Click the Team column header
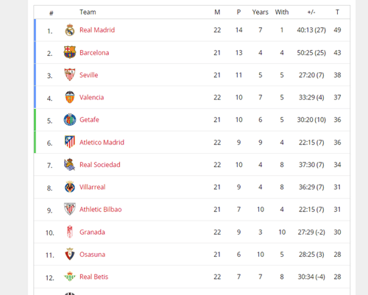 tap(88, 13)
